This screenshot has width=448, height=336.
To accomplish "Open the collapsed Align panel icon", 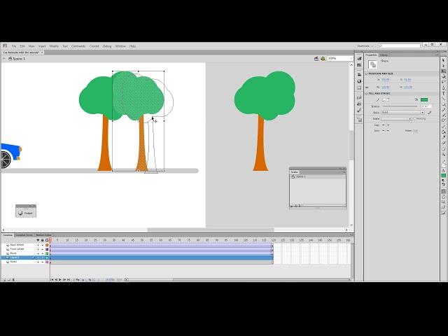I will [359, 75].
